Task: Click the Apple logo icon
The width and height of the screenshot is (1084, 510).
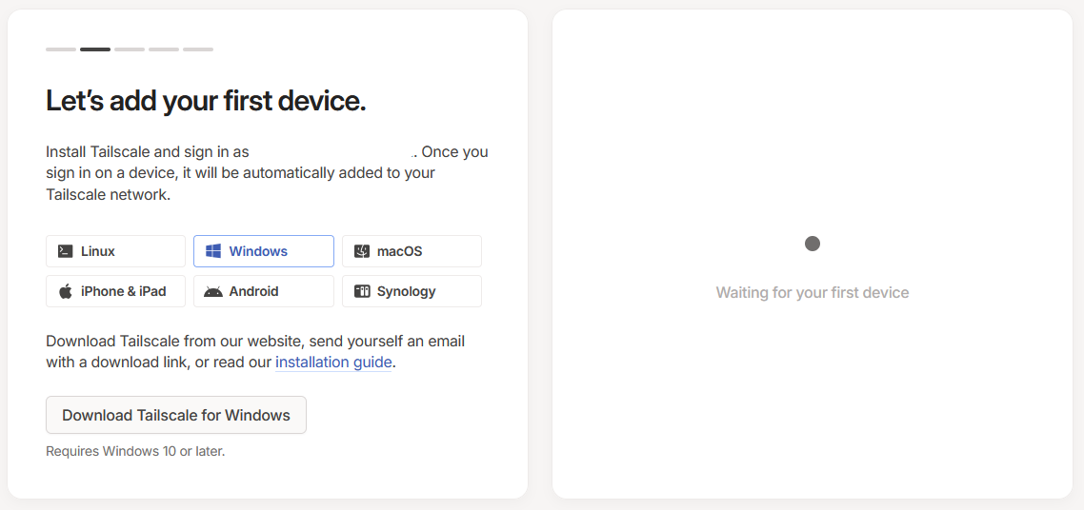Action: (66, 291)
